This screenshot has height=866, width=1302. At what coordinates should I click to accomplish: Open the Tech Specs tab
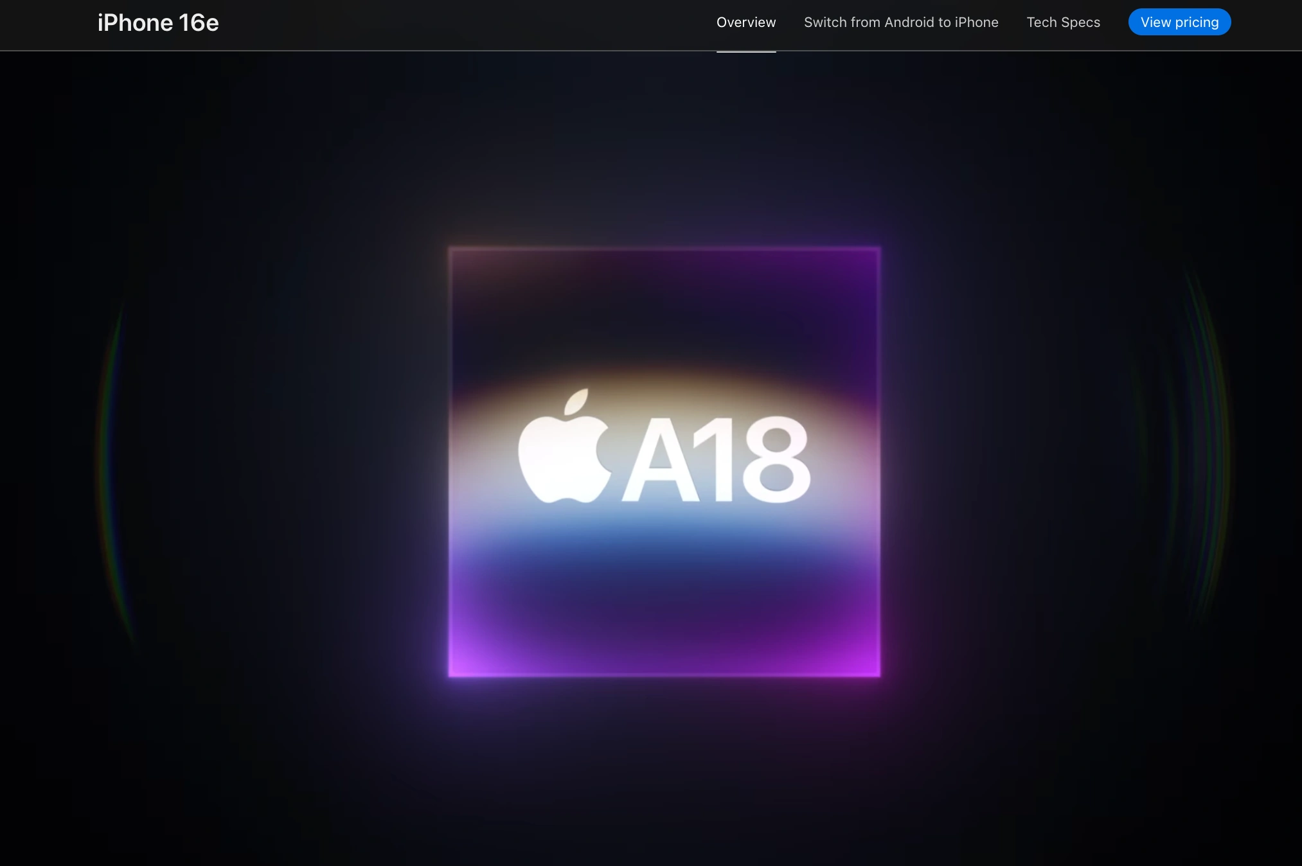click(1063, 22)
